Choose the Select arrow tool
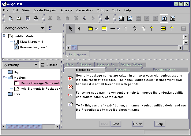The height and width of the screenshot is (136, 191). (70, 29)
